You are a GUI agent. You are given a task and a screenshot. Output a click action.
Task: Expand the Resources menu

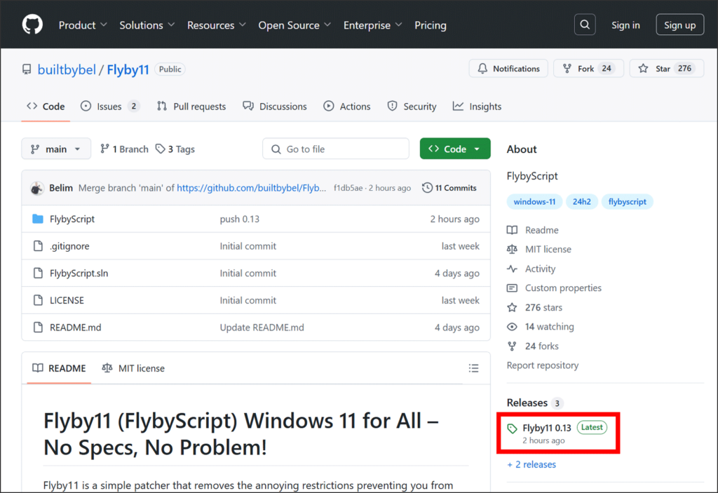coord(216,25)
